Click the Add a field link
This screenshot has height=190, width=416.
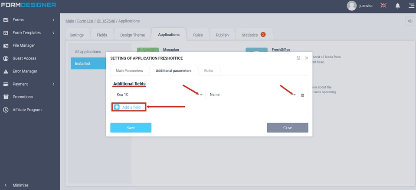click(131, 107)
